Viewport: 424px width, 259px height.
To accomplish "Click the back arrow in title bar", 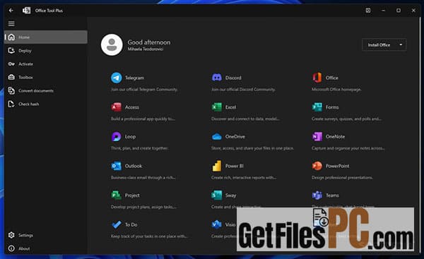I will coord(11,11).
